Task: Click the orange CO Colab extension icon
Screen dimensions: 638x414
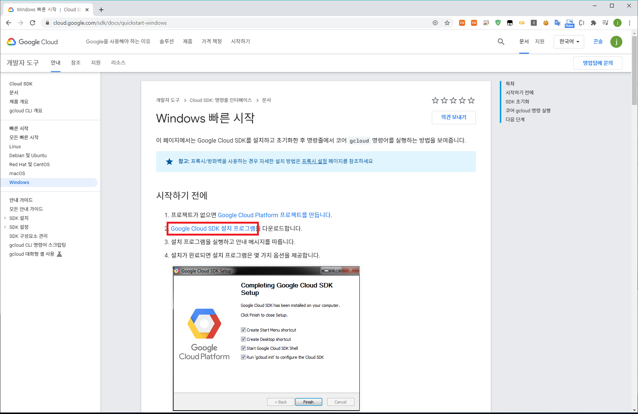Action: tap(522, 23)
